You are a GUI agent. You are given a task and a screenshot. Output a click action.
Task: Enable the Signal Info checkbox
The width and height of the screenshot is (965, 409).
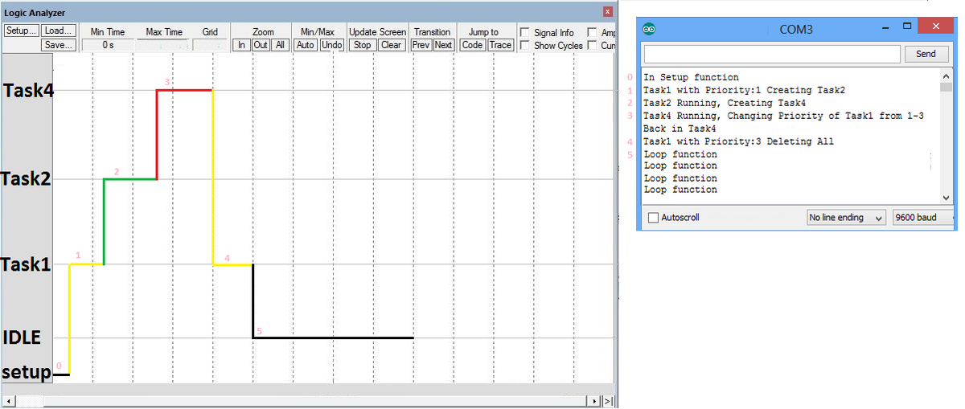pos(525,32)
